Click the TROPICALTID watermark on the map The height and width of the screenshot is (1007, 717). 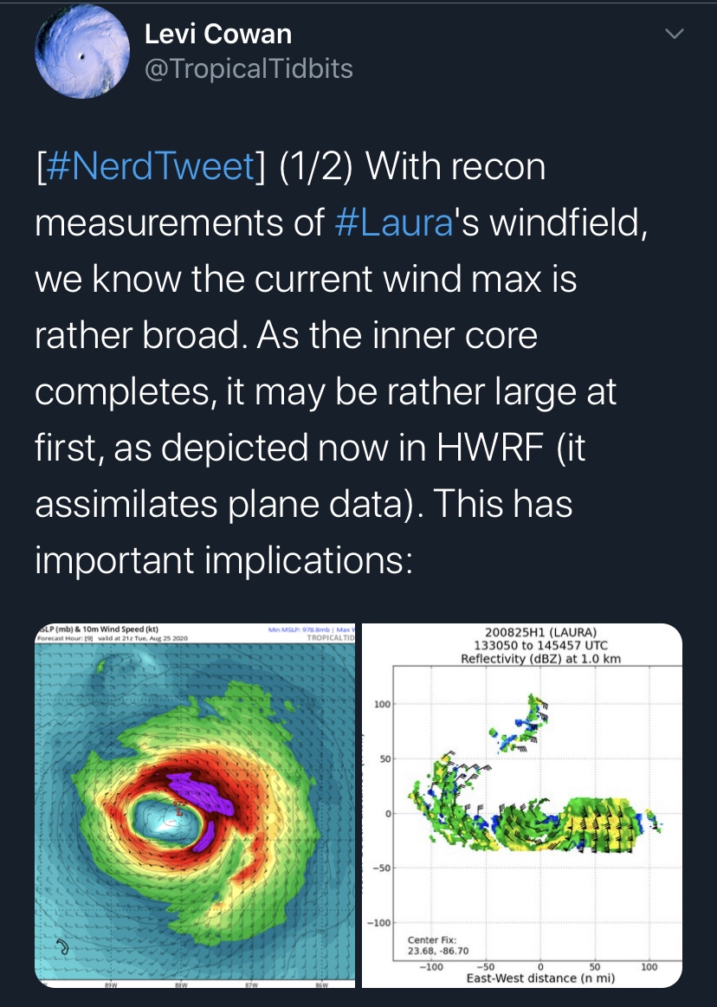tap(331, 637)
